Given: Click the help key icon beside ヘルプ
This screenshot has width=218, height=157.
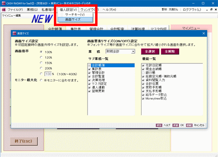Looking at the screenshot, I should pyautogui.click(x=159, y=125).
